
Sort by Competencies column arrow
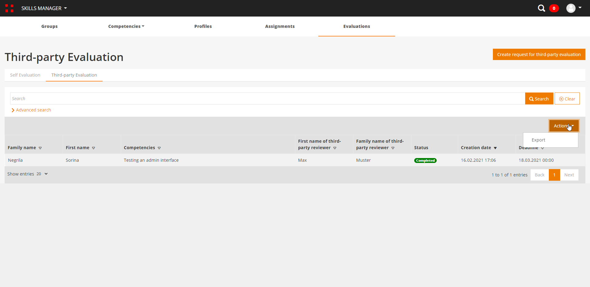159,148
